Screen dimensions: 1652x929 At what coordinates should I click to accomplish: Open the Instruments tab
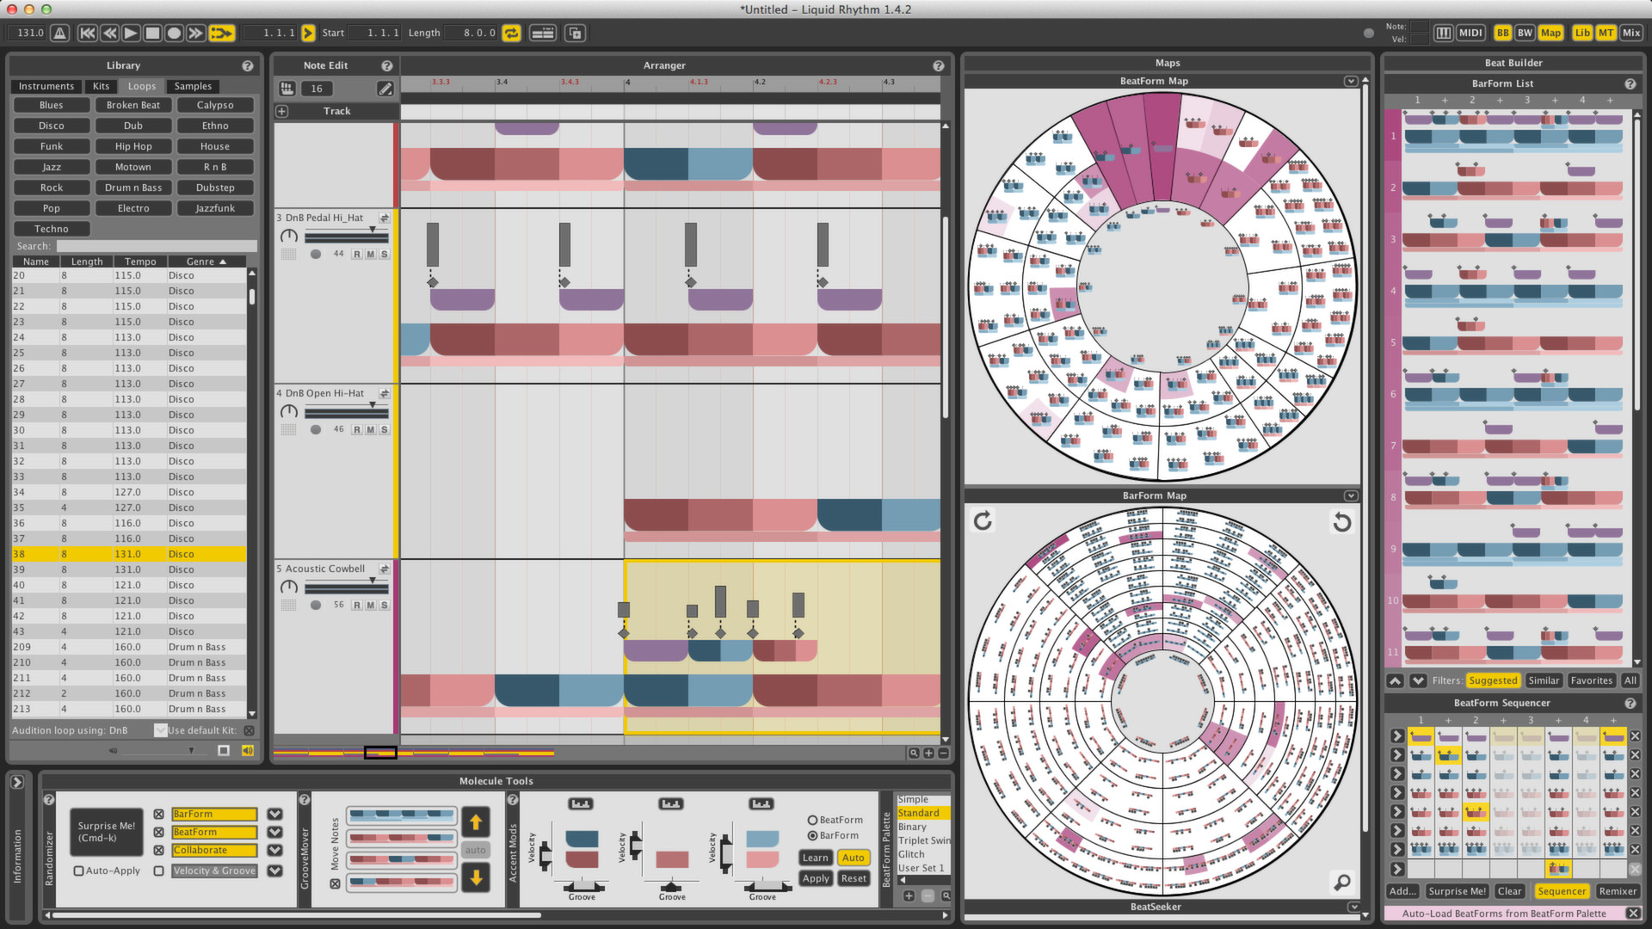[46, 86]
